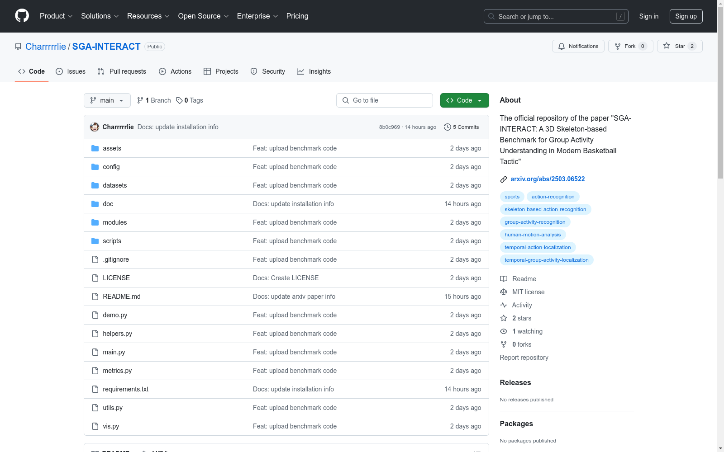
Task: Open the commit history clock icon
Action: tap(448, 127)
